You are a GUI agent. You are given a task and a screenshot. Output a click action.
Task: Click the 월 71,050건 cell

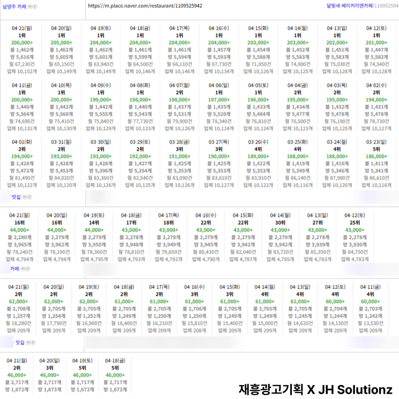[258, 64]
